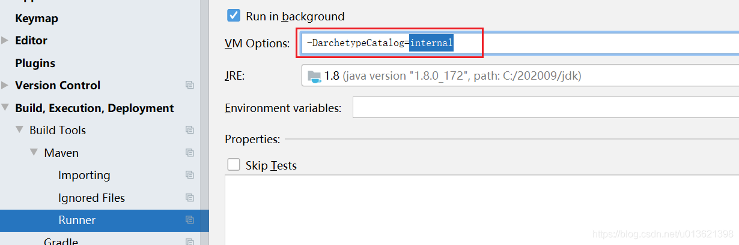
Task: Open the Keymap settings page
Action: (37, 19)
